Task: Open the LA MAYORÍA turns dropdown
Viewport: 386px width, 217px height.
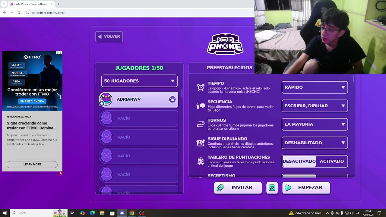Action: pyautogui.click(x=315, y=124)
